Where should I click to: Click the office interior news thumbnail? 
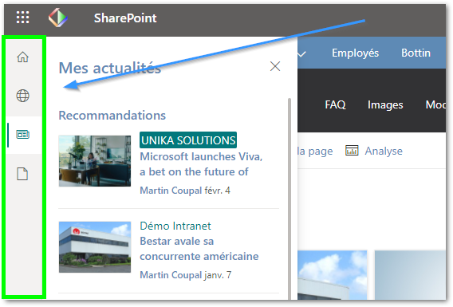click(95, 161)
